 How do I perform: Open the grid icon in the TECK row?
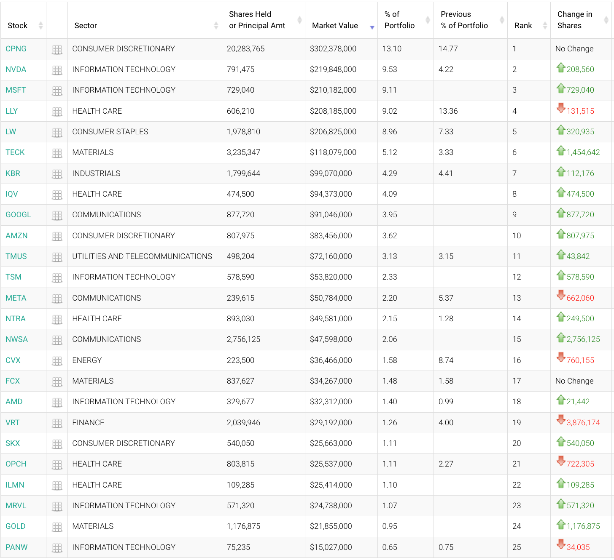pos(57,153)
